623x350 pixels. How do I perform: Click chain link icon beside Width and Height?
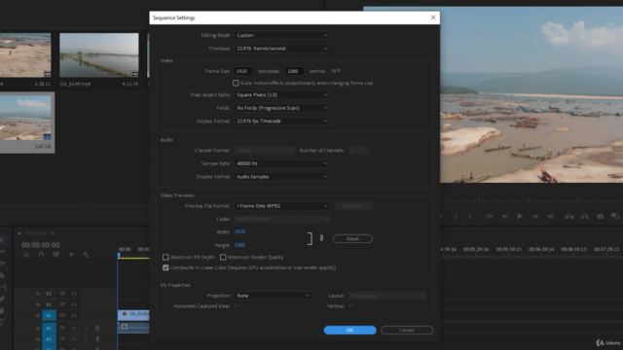click(x=321, y=238)
